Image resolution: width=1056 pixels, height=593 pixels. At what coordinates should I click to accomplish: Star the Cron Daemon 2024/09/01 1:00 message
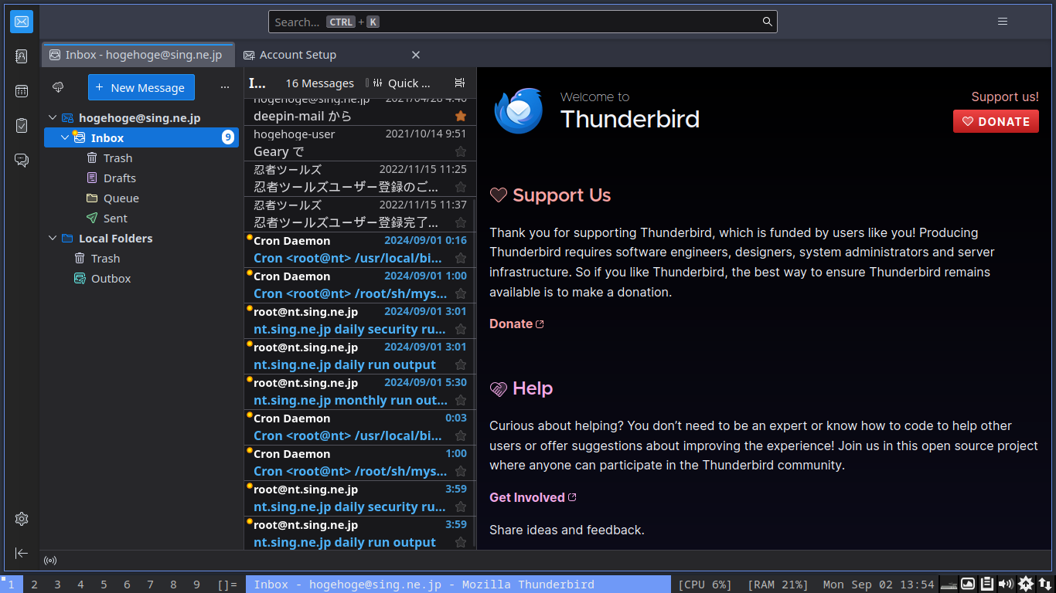pyautogui.click(x=461, y=293)
